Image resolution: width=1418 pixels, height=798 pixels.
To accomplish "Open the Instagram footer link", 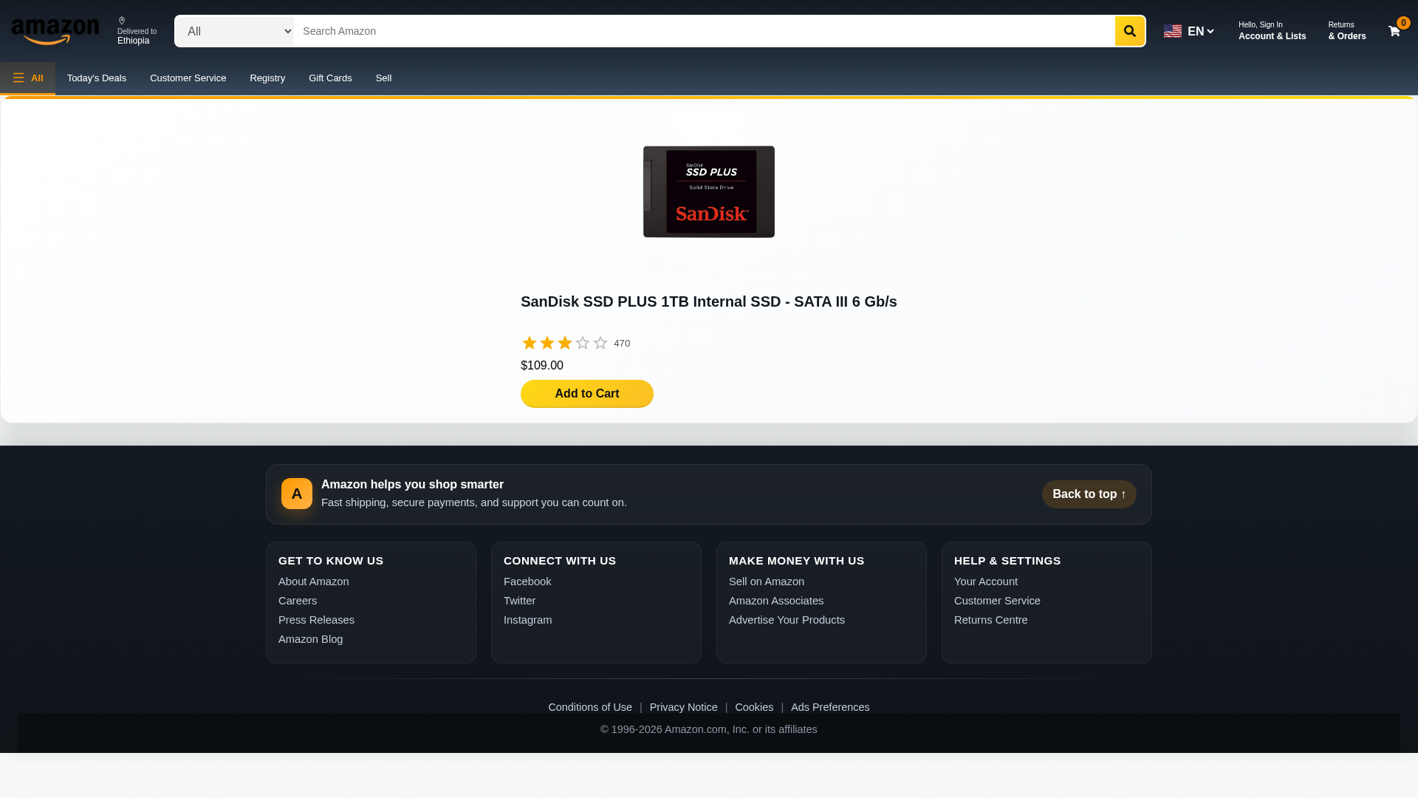I will pos(528,620).
